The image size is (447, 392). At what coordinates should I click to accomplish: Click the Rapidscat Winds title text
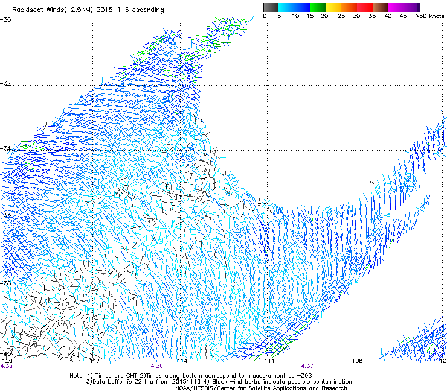pos(88,10)
